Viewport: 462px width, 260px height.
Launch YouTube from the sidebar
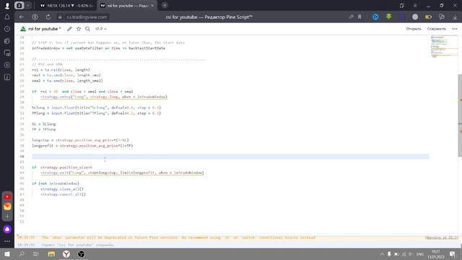[7, 196]
